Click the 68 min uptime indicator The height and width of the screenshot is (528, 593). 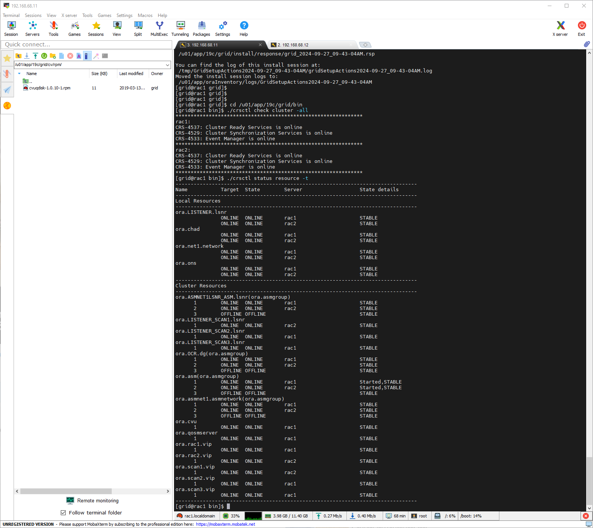tap(396, 516)
